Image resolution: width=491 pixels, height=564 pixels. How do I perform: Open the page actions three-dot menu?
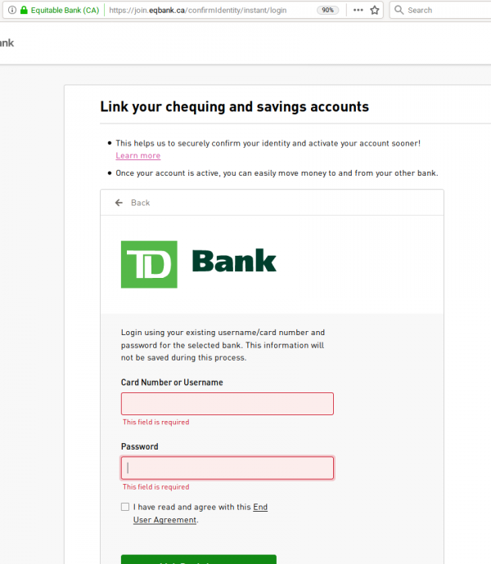(x=358, y=11)
